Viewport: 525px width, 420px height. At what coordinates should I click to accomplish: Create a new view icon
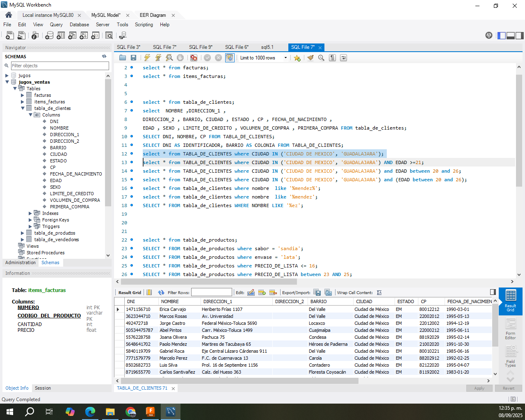point(72,36)
